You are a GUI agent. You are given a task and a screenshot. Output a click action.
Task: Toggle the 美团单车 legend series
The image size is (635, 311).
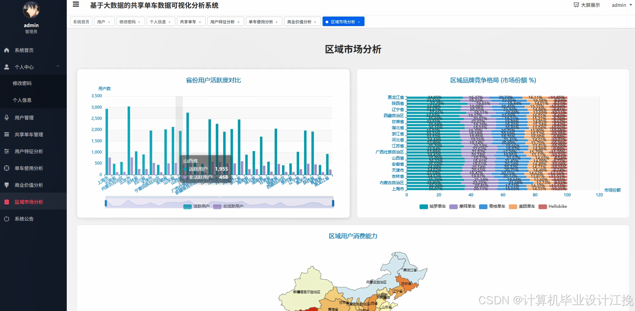[522, 207]
